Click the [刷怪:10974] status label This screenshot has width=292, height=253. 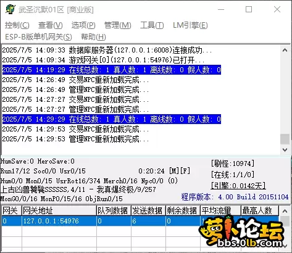pos(233,164)
